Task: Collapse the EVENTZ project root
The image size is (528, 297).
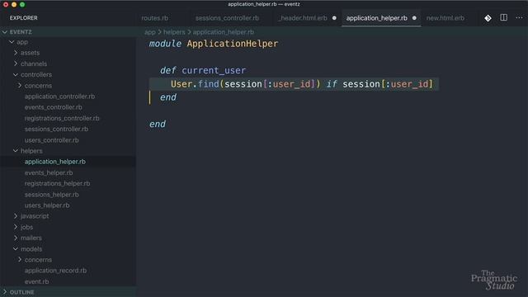Action: pyautogui.click(x=5, y=32)
